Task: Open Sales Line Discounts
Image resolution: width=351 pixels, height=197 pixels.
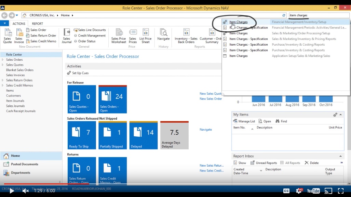Action: pos(90,30)
